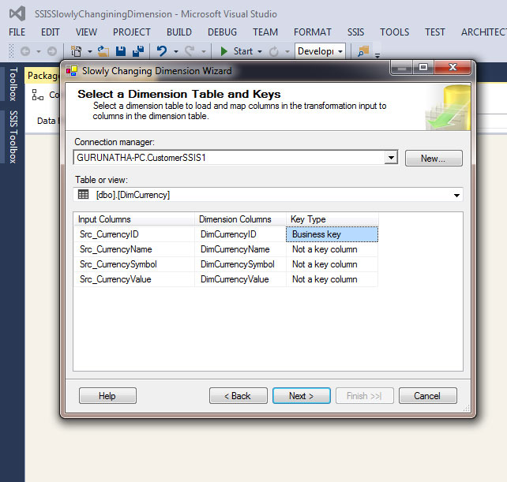Screen dimensions: 507x482
Task: Click Key Type cell for Src_CurrencySymbol row
Action: click(x=332, y=264)
